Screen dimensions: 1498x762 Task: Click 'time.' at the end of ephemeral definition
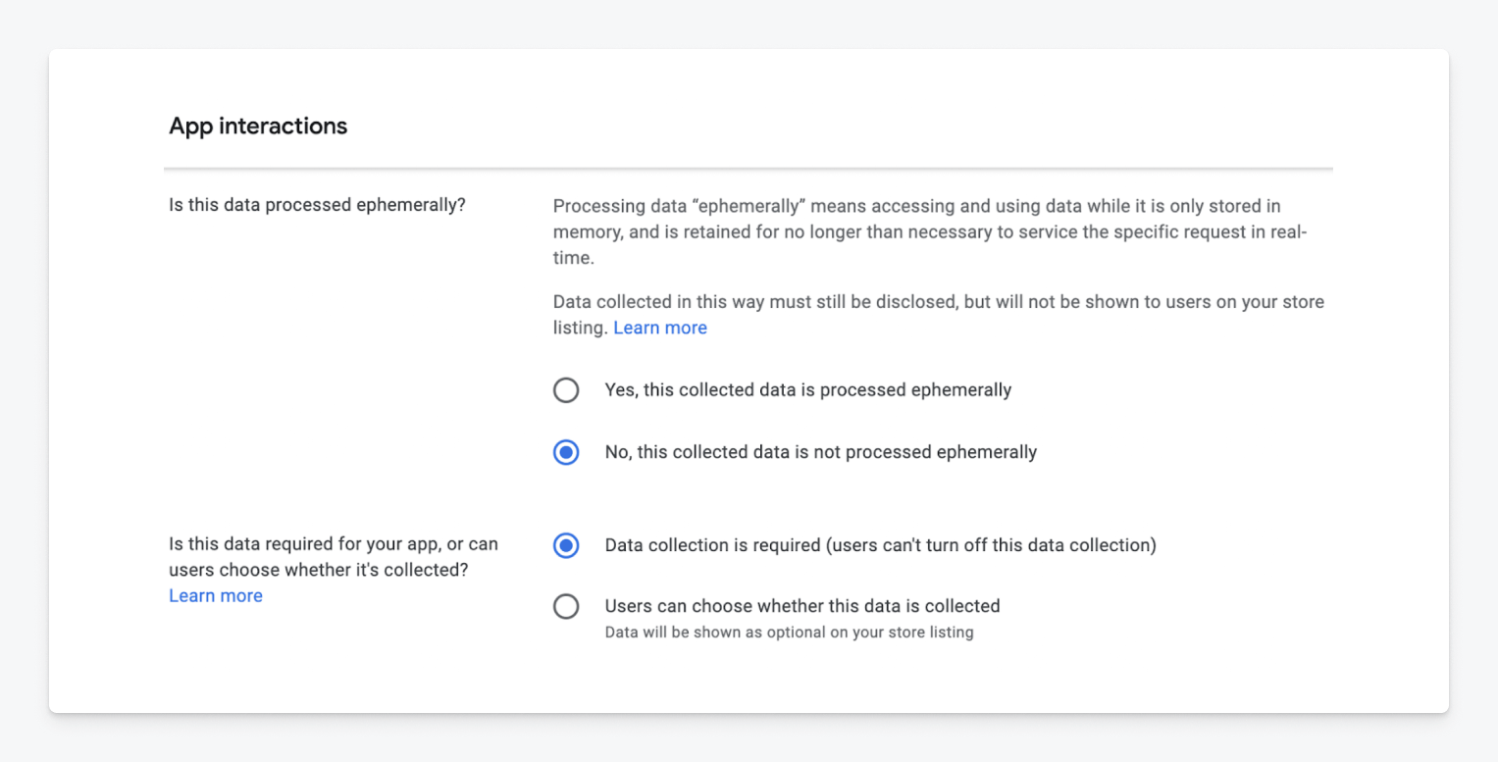pos(574,258)
